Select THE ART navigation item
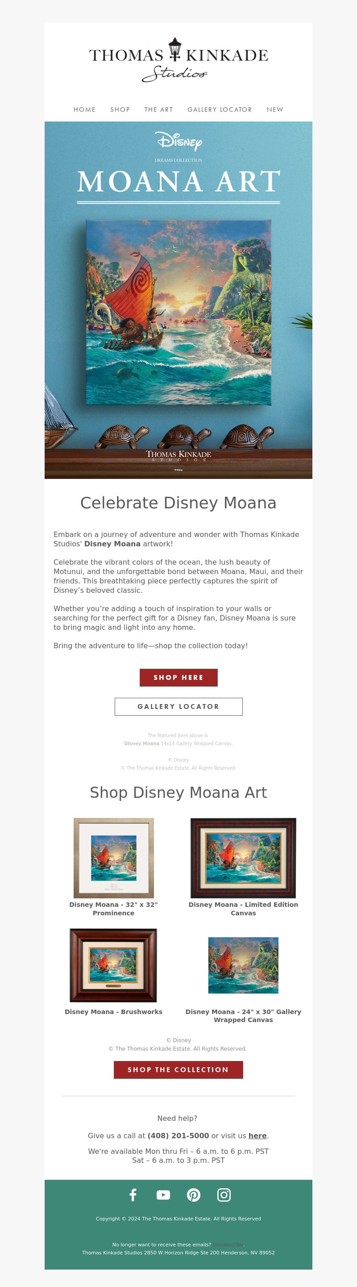357x1287 pixels. pos(159,109)
